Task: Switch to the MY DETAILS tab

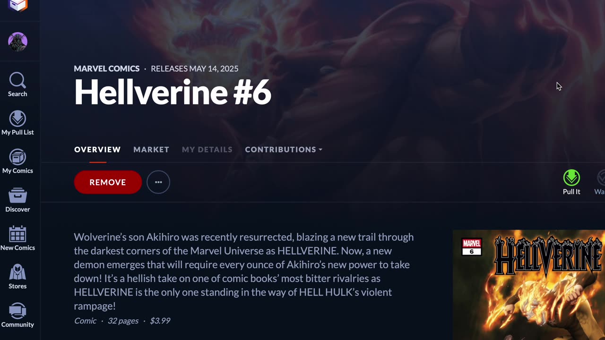Action: pos(207,150)
